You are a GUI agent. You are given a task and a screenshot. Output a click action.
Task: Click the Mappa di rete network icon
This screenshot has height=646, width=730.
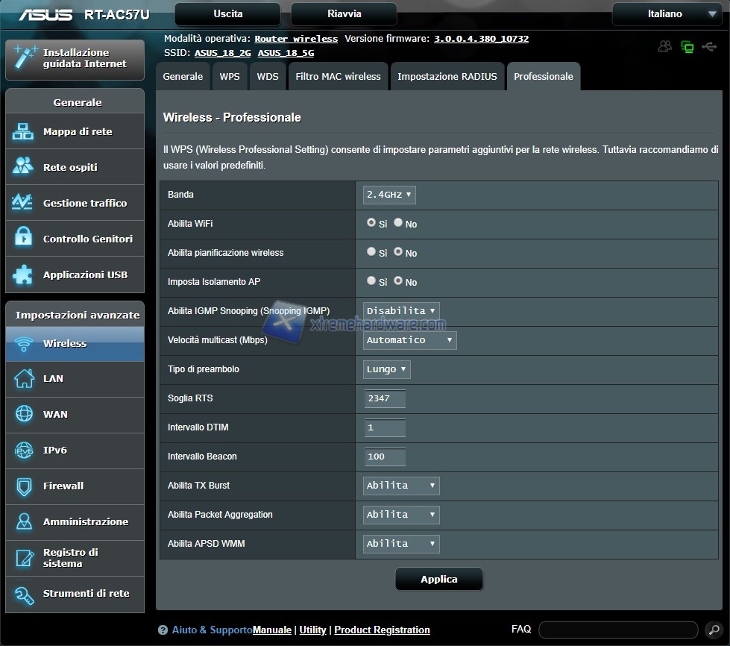click(23, 132)
